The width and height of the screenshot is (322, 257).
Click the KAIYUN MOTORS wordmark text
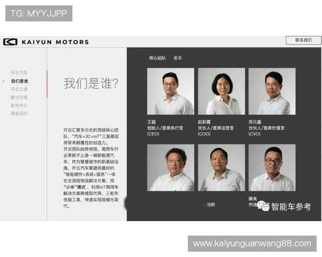(x=55, y=42)
